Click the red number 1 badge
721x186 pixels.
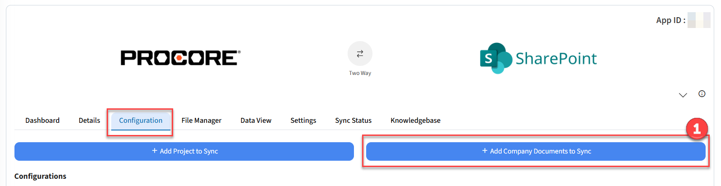[x=696, y=129]
